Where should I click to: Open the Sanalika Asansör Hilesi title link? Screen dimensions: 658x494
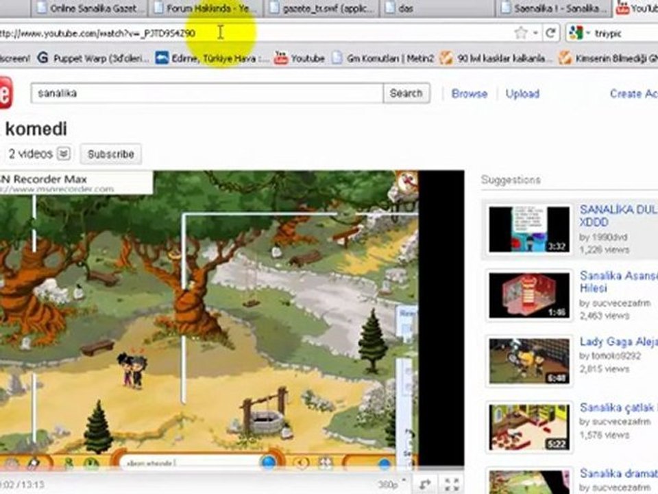618,281
